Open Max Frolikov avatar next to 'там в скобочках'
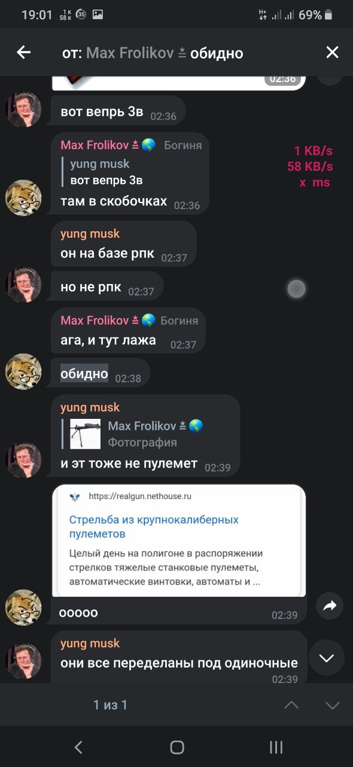This screenshot has width=353, height=767. click(23, 198)
